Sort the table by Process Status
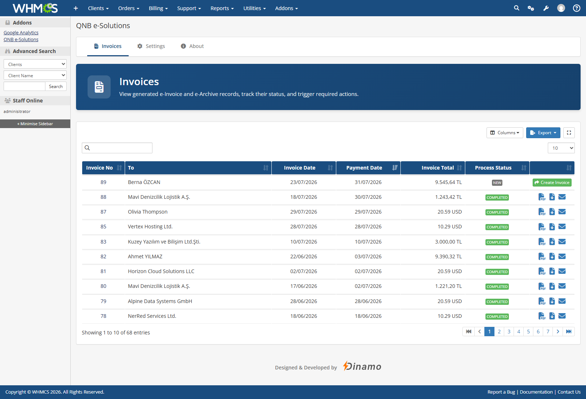This screenshot has width=586, height=399. 497,168
